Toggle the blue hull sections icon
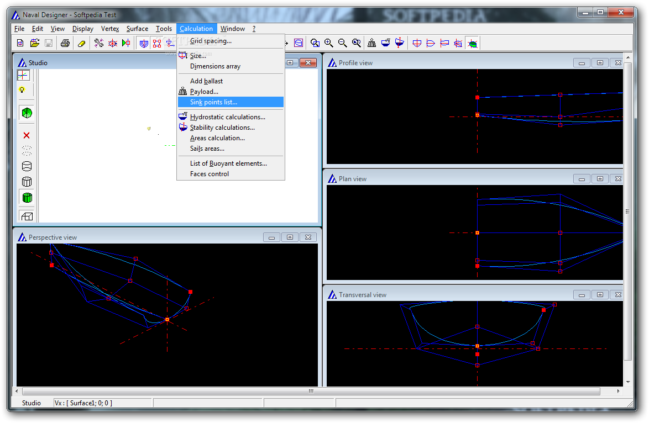This screenshot has width=649, height=423. coord(144,43)
